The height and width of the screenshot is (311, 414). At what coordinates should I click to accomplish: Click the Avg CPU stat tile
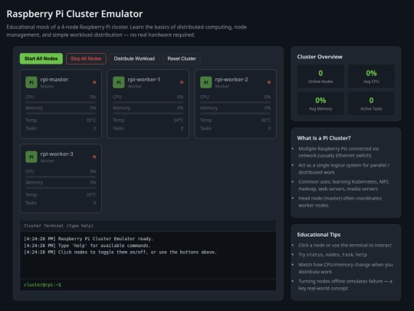tap(371, 76)
